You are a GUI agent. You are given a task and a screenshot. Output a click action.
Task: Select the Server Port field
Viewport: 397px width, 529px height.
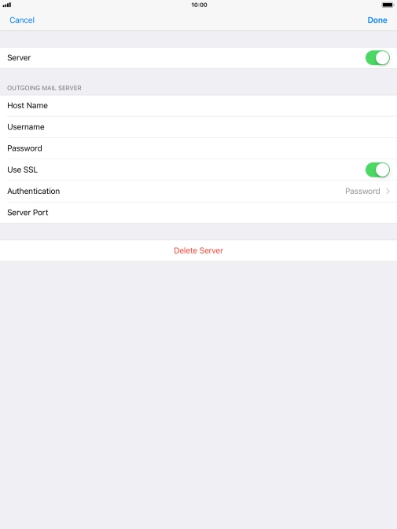click(x=198, y=213)
